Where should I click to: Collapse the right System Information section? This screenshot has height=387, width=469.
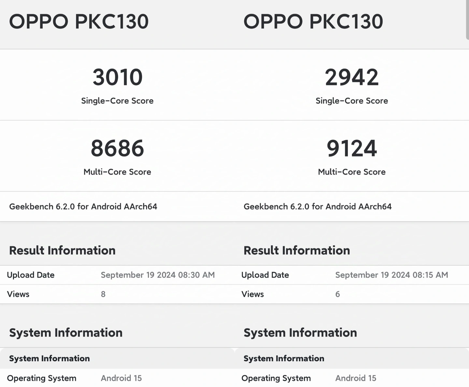click(300, 333)
